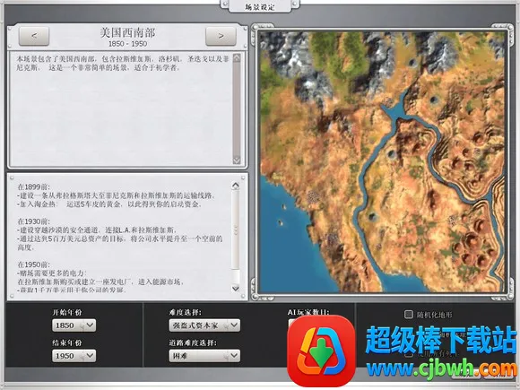
Task: Click the objective heading 在1950前:
Action: 34,264
